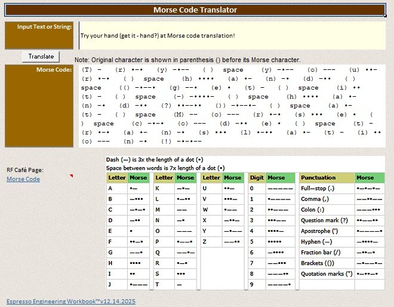Click the Morse code output area
This screenshot has width=394, height=307.
232,106
